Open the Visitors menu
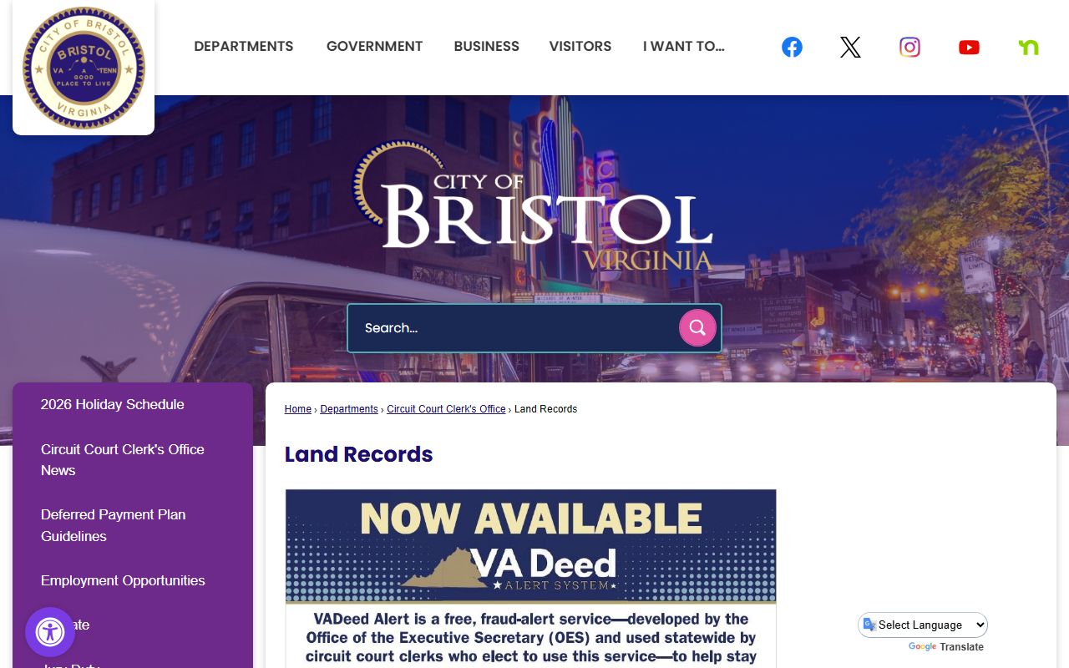The image size is (1069, 668). tap(580, 47)
